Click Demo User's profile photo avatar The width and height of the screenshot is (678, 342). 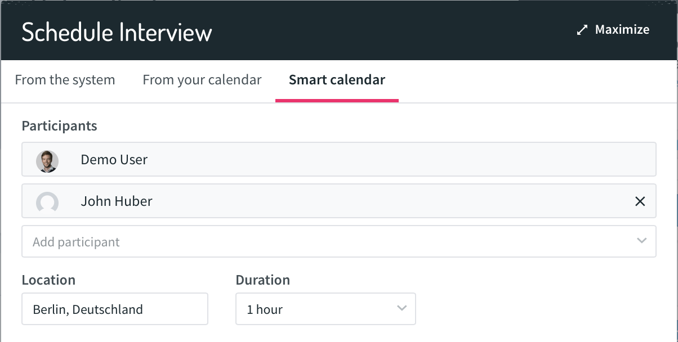47,161
